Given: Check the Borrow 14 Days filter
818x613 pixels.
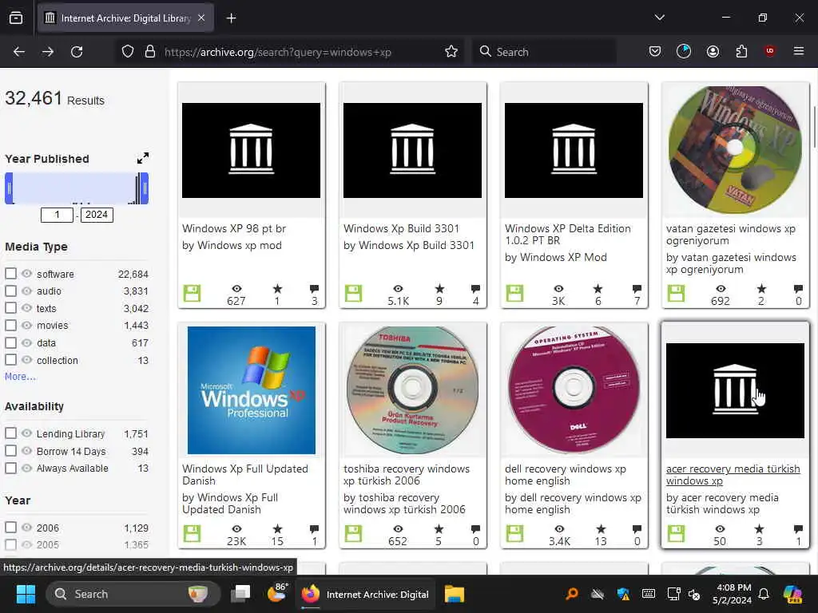Looking at the screenshot, I should tap(10, 451).
